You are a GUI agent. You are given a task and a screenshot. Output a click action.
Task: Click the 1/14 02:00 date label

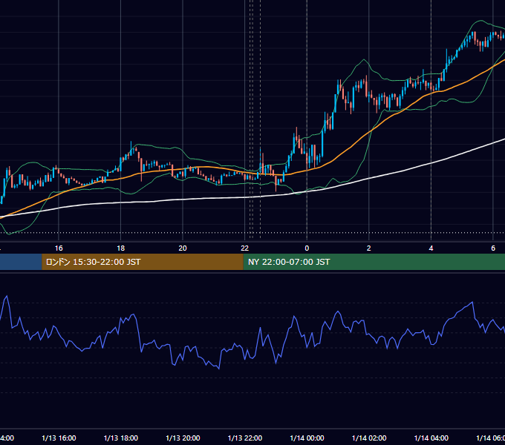tap(369, 438)
